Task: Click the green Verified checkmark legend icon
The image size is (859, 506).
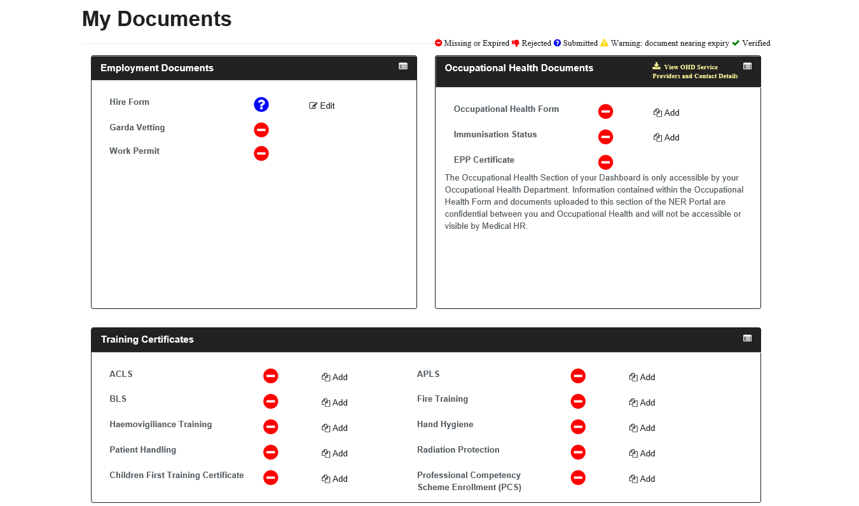Action: click(736, 43)
